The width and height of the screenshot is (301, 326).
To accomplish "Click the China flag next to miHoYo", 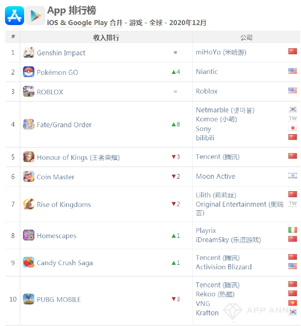I will click(293, 51).
